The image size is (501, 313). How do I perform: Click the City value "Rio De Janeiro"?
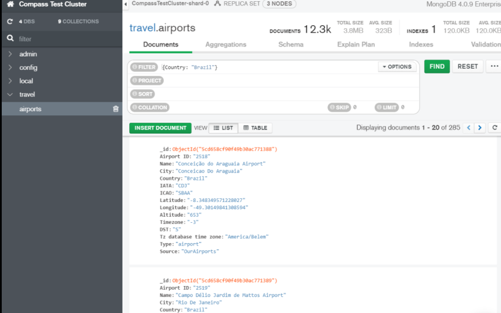coord(198,303)
